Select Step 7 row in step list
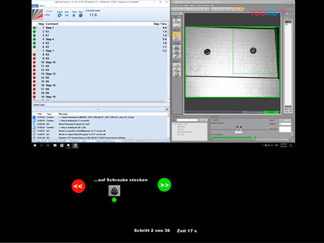Image resolution: width=324 pixels, height=243 pixels. 49,51
